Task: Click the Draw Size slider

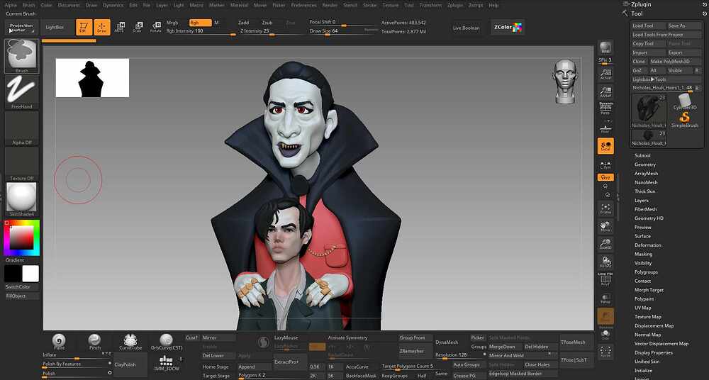Action: coord(344,31)
